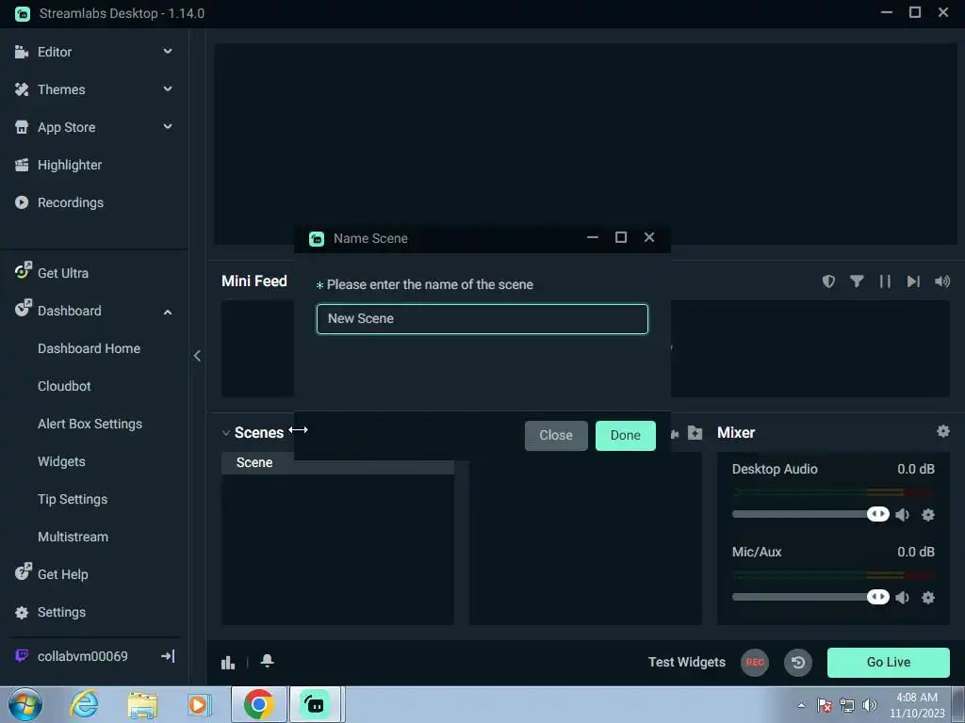Open Mic/Aux source settings gear
Image resolution: width=965 pixels, height=723 pixels.
point(928,598)
